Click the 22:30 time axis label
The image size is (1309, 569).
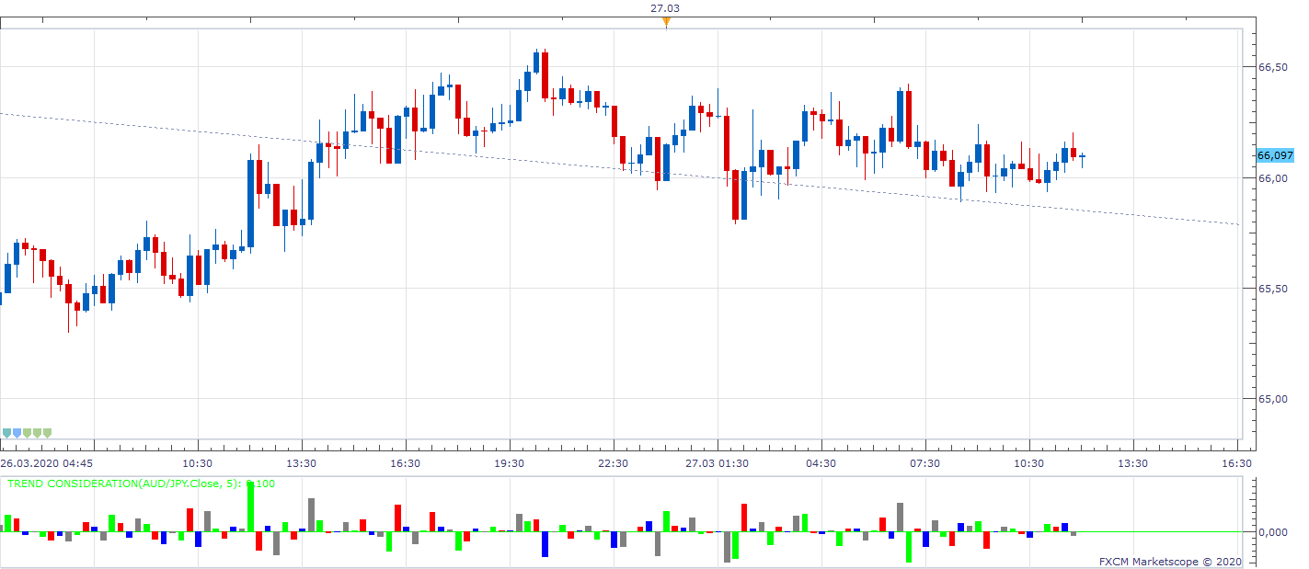tap(614, 463)
